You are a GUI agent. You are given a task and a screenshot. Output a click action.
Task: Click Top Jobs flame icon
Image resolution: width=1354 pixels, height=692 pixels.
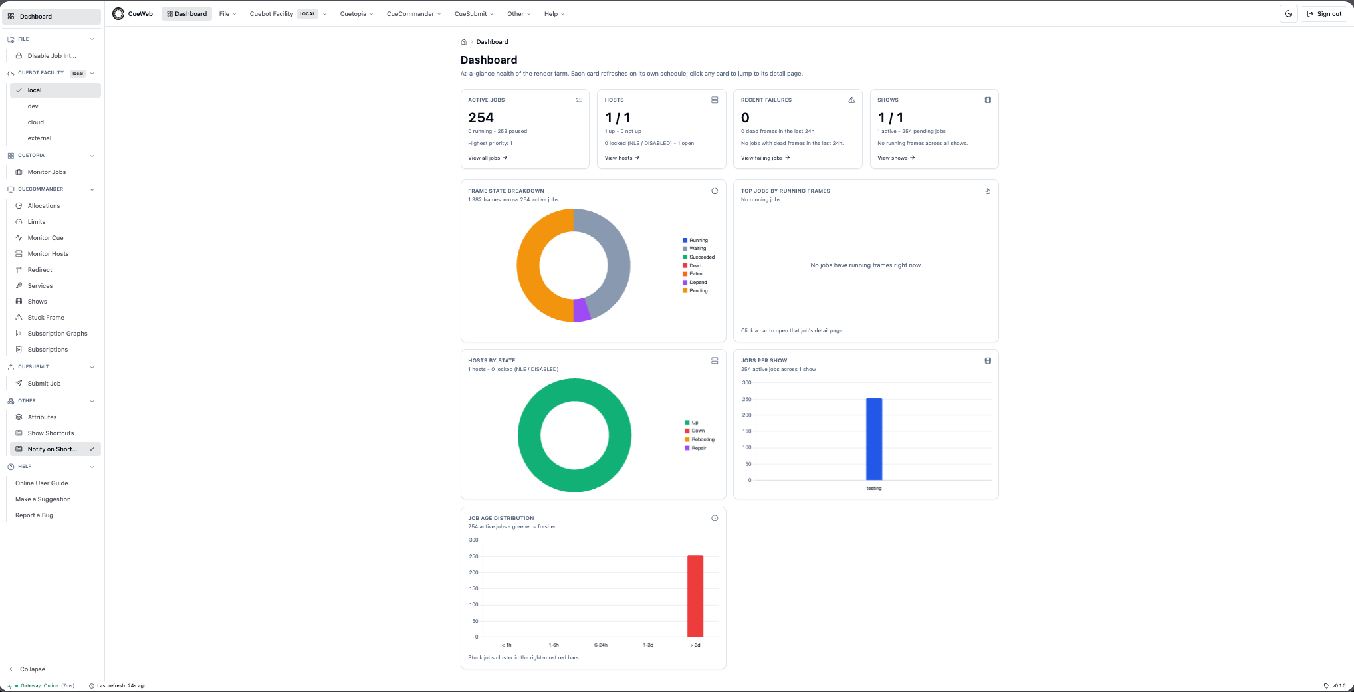click(988, 191)
